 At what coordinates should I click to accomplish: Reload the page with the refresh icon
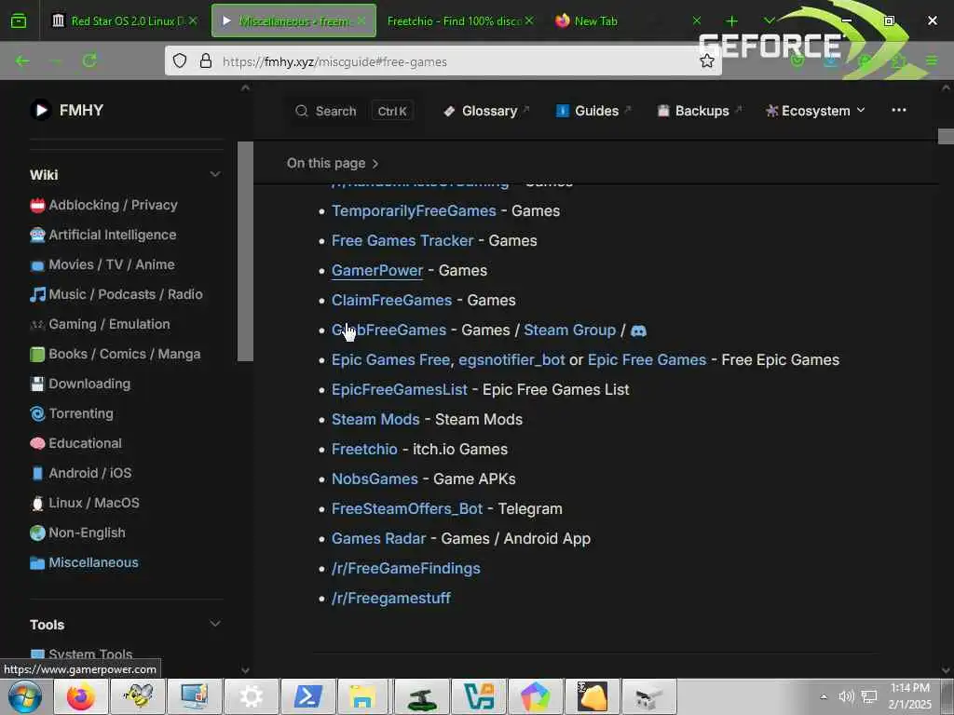[90, 61]
